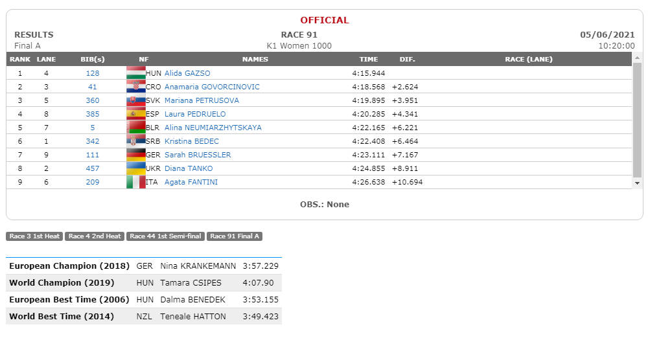Click the Italy flag beside ITA
Image resolution: width=648 pixels, height=340 pixels.
pos(136,182)
